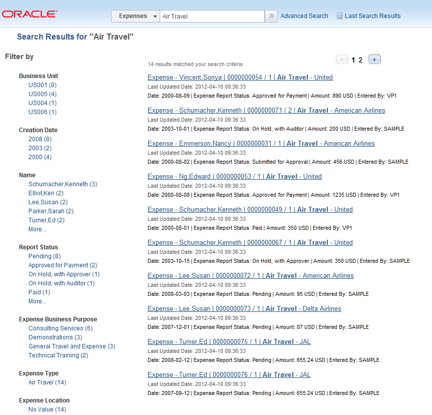Filter by Demonstrations purpose
432x415 pixels.
pos(56,337)
